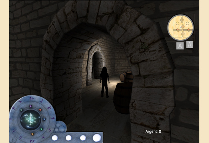Viewport: 209px width, 143px height.
Task: Click the silhouetted character in the corridor
Action: tap(105, 82)
